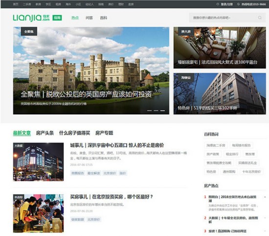Select the first carousel indicator dash
The height and width of the screenshot is (236, 269).
pyautogui.click(x=149, y=111)
